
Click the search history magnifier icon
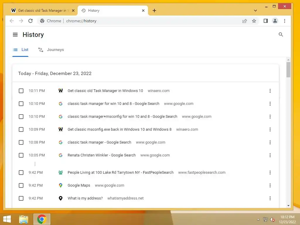(281, 35)
